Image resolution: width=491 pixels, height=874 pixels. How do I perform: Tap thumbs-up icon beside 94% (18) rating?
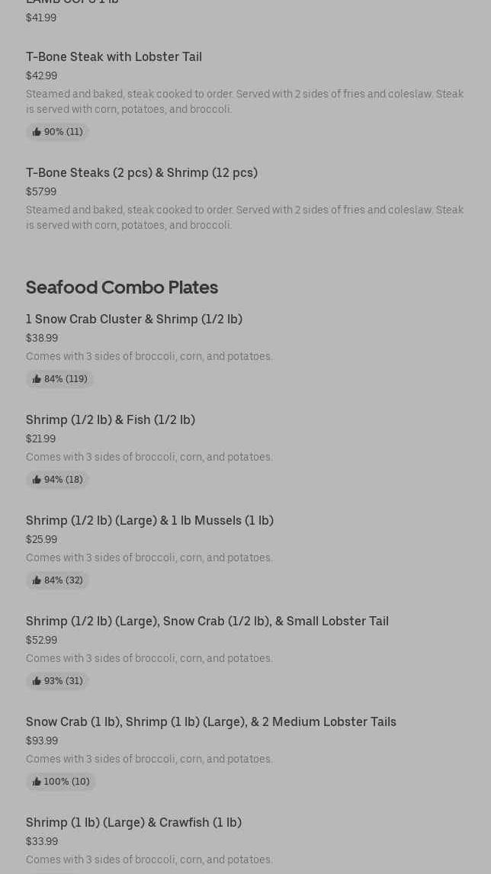(x=37, y=480)
